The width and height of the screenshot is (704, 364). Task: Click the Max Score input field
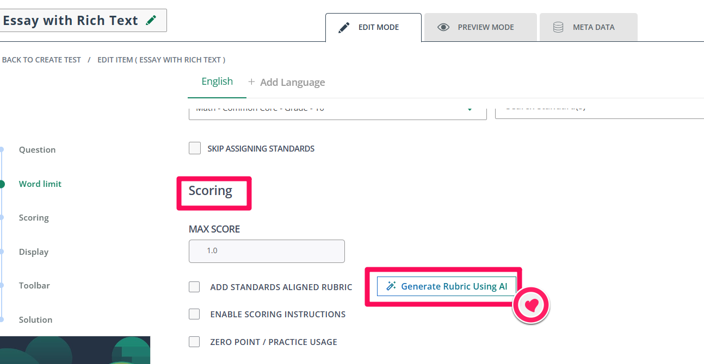(x=267, y=251)
